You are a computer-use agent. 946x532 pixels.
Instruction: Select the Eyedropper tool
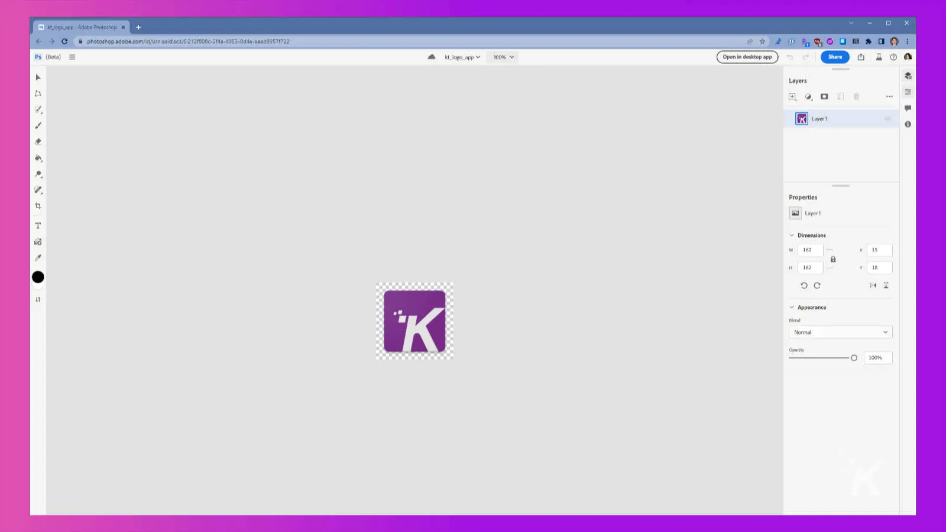[x=38, y=258]
